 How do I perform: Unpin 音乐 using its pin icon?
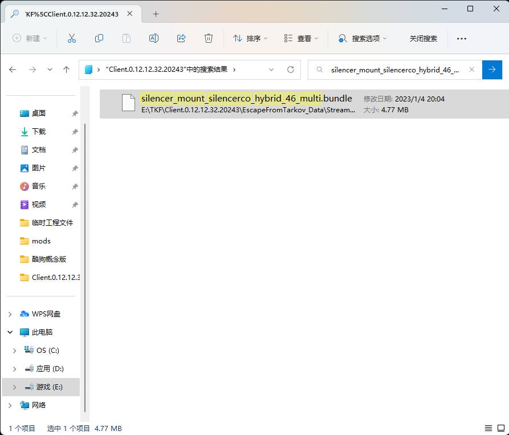coord(75,186)
